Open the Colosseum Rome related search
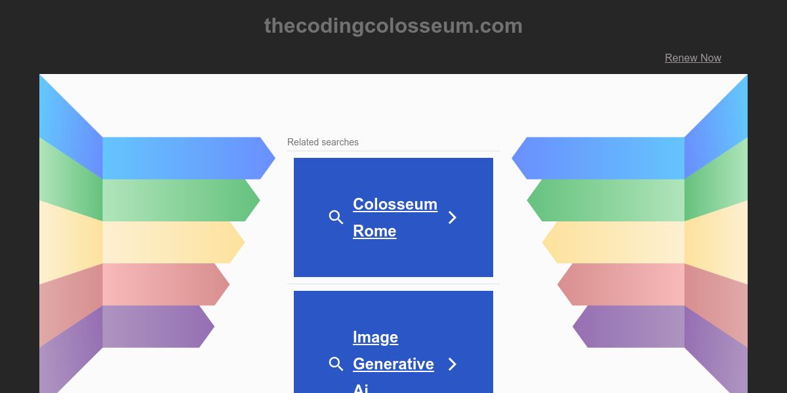This screenshot has width=787, height=393. pos(395,217)
